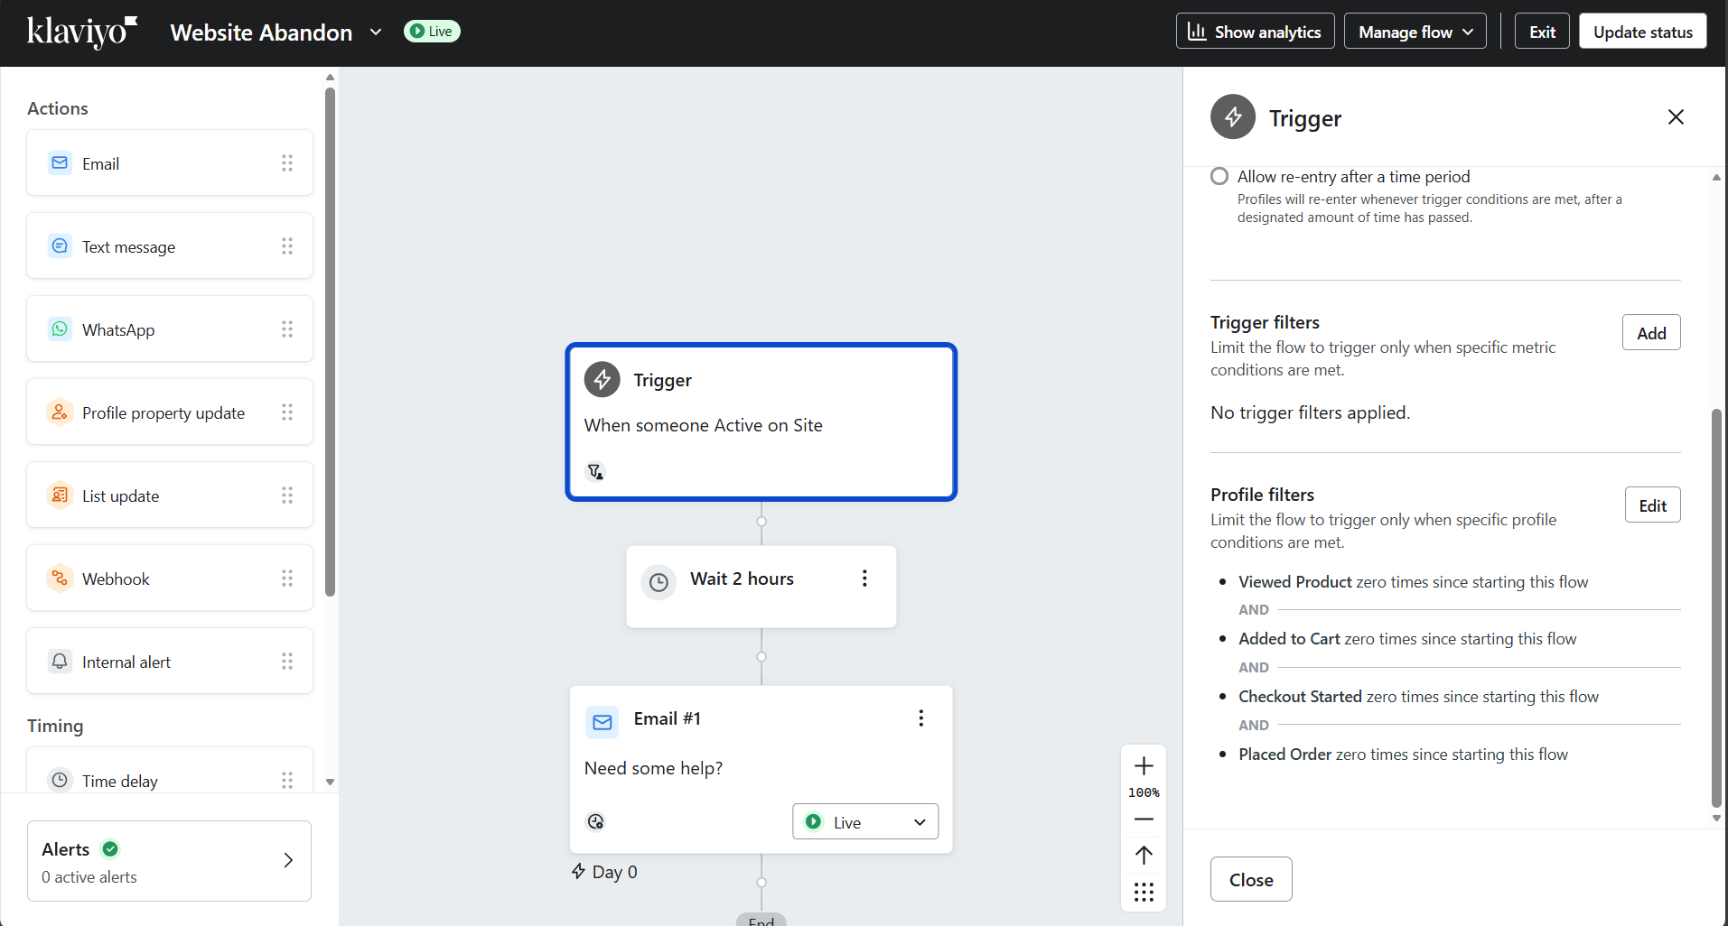Click the zoom in plus control
Screen dimensions: 1728x926
[1143, 765]
